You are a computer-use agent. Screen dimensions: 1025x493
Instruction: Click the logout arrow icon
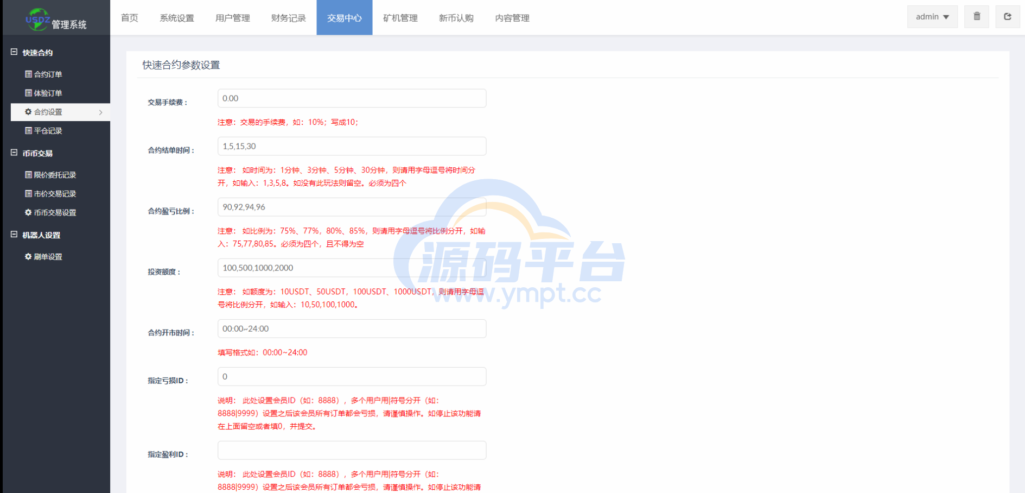coord(1008,16)
